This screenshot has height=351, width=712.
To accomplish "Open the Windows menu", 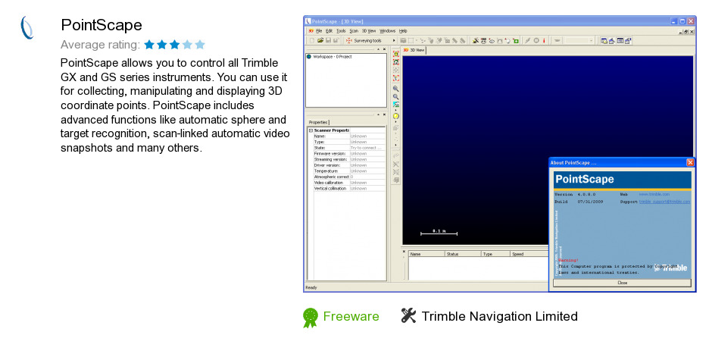I will coord(387,31).
